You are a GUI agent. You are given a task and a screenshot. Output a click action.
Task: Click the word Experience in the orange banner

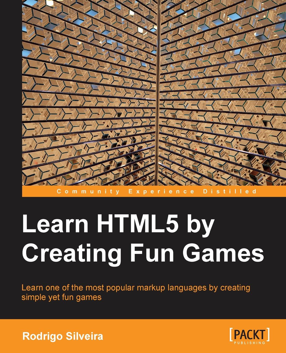coord(162,192)
